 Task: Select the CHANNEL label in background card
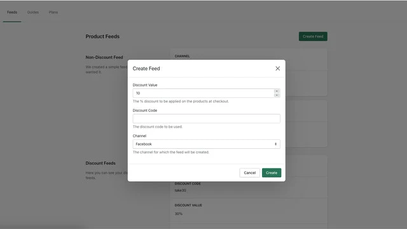point(183,56)
